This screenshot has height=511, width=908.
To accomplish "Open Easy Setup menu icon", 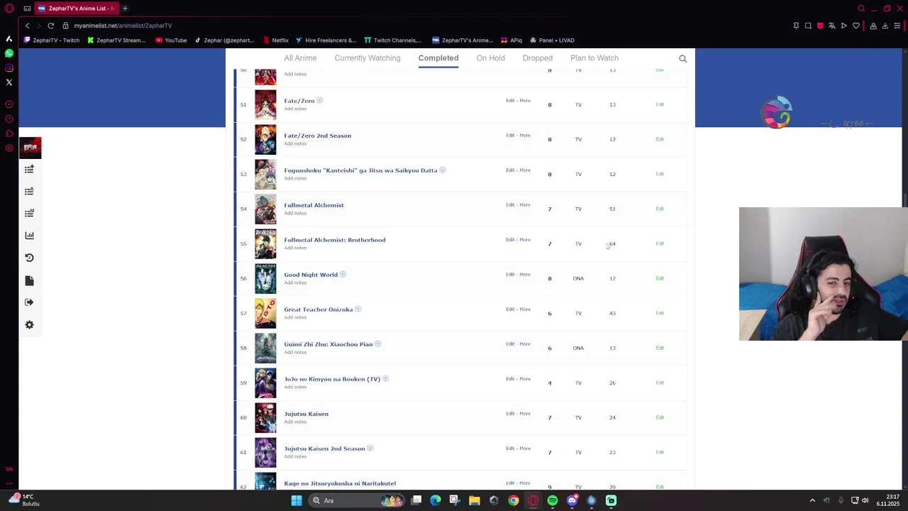I will click(x=897, y=26).
